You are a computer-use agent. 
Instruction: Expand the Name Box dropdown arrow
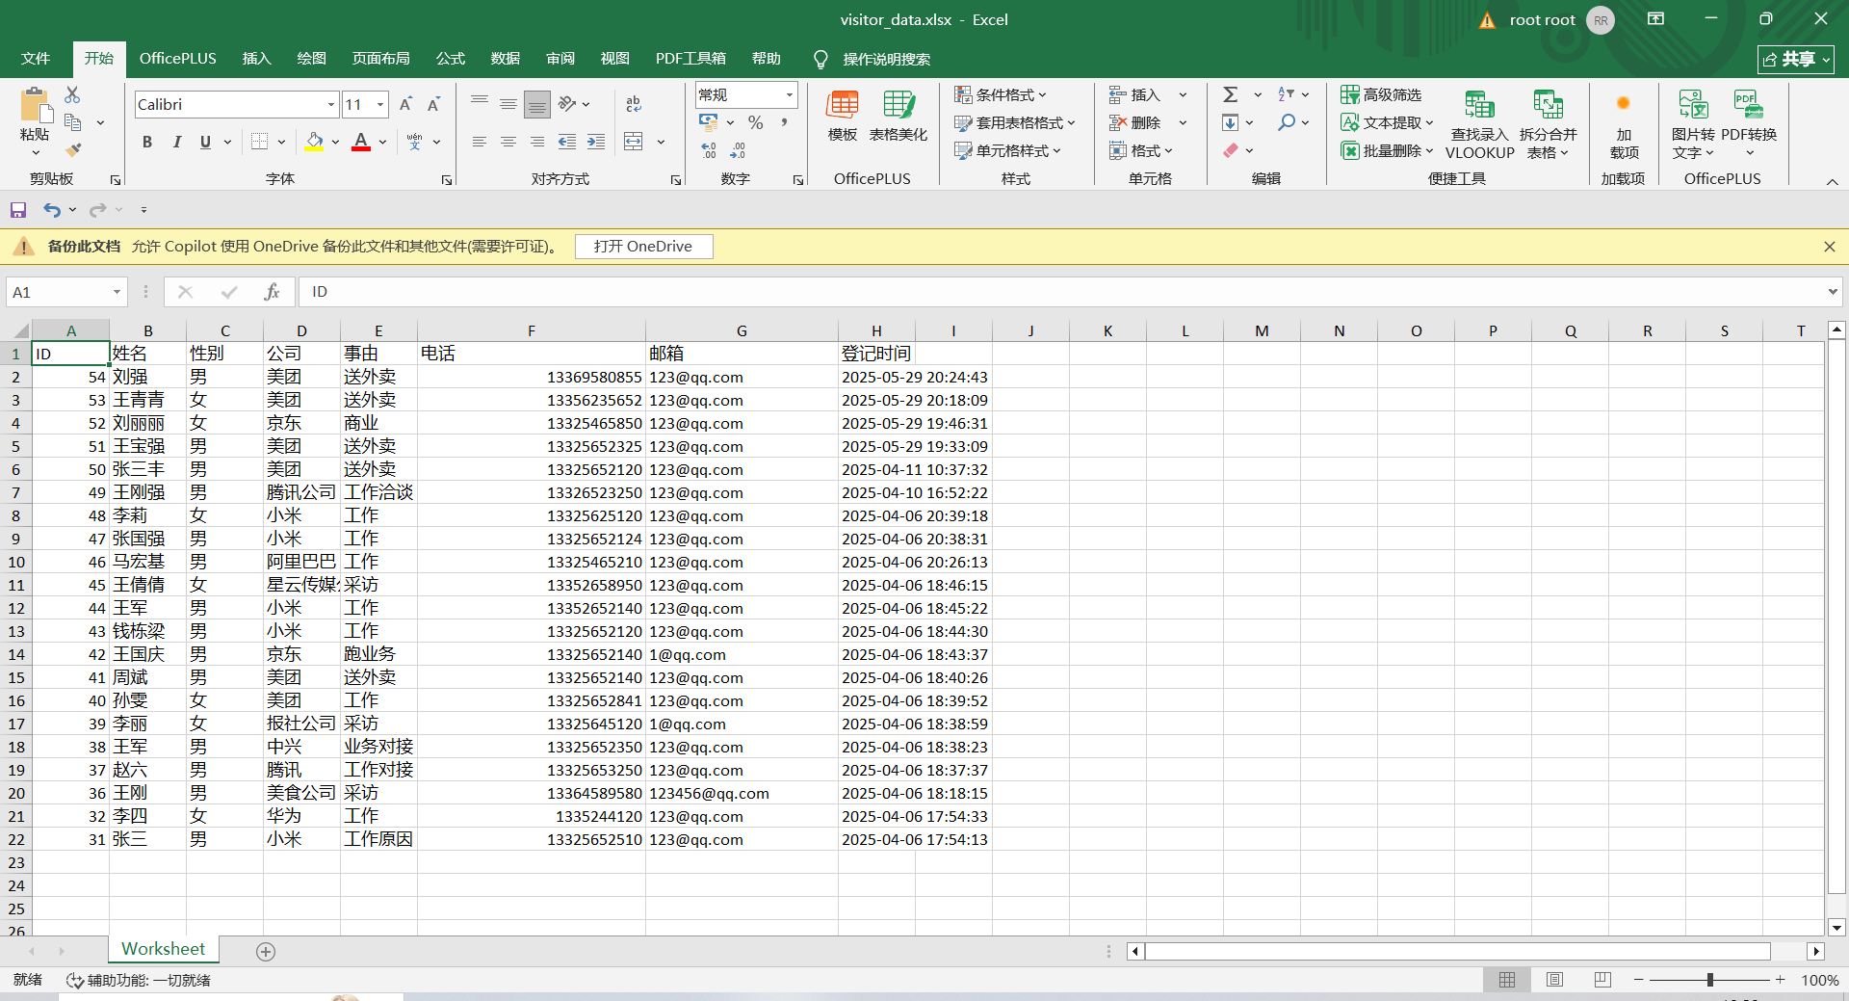click(117, 292)
